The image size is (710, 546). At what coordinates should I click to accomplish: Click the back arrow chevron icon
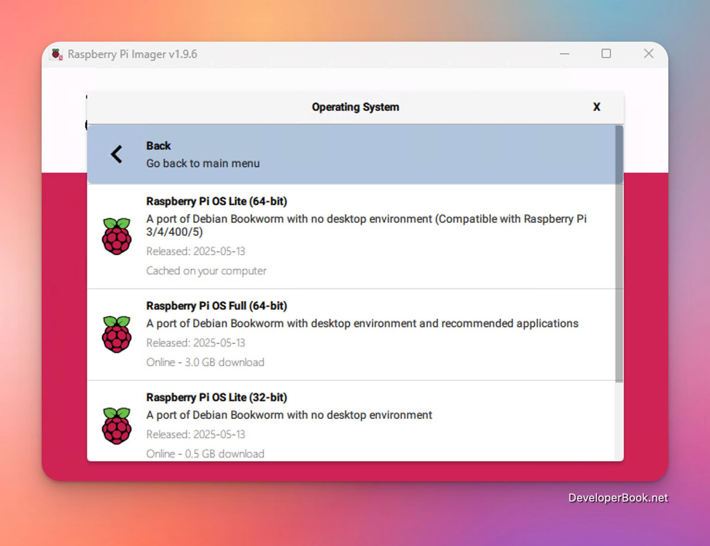(117, 154)
